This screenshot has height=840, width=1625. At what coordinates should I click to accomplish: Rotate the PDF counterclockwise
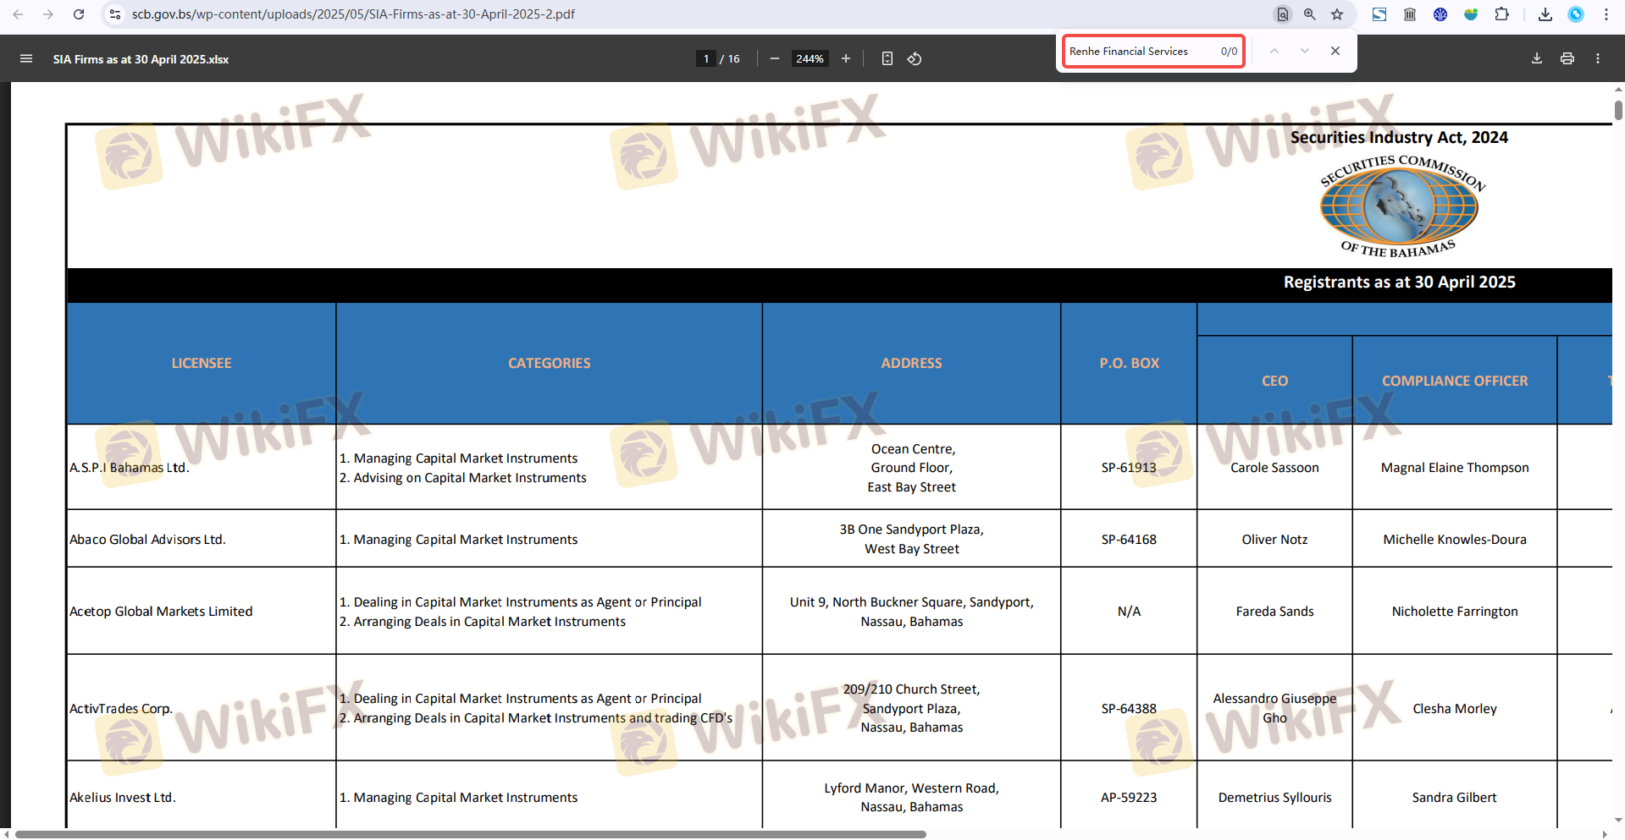pos(915,59)
